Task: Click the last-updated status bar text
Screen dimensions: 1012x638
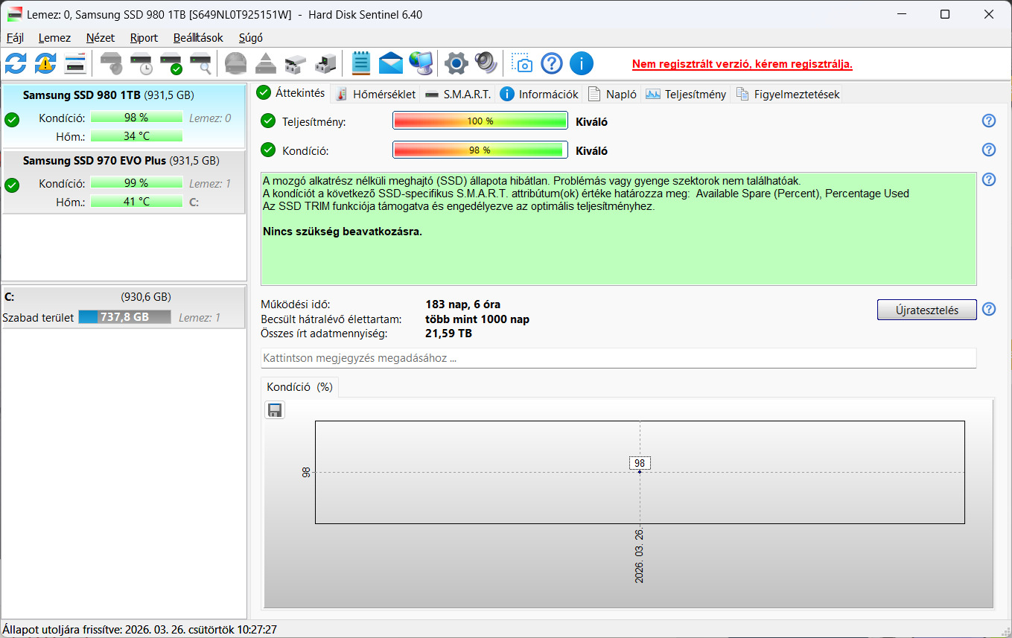Action: (140, 630)
